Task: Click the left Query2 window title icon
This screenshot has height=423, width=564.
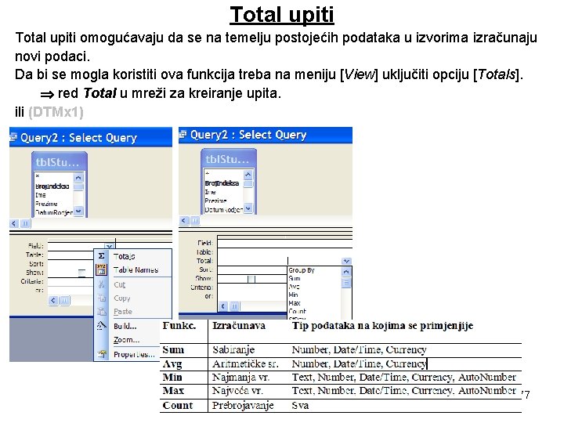Action: tap(13, 137)
